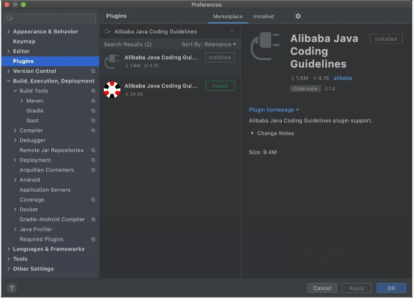This screenshot has width=414, height=298.
Task: Click the project-level icon beside Required Plugins
Action: (x=93, y=240)
